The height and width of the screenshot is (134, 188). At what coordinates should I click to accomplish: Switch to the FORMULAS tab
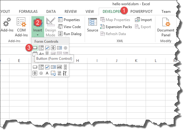29,12
